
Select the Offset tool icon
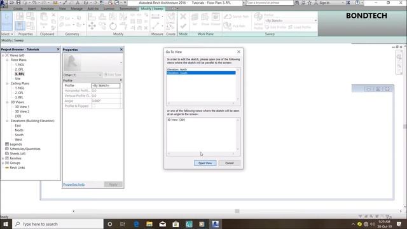point(102,17)
